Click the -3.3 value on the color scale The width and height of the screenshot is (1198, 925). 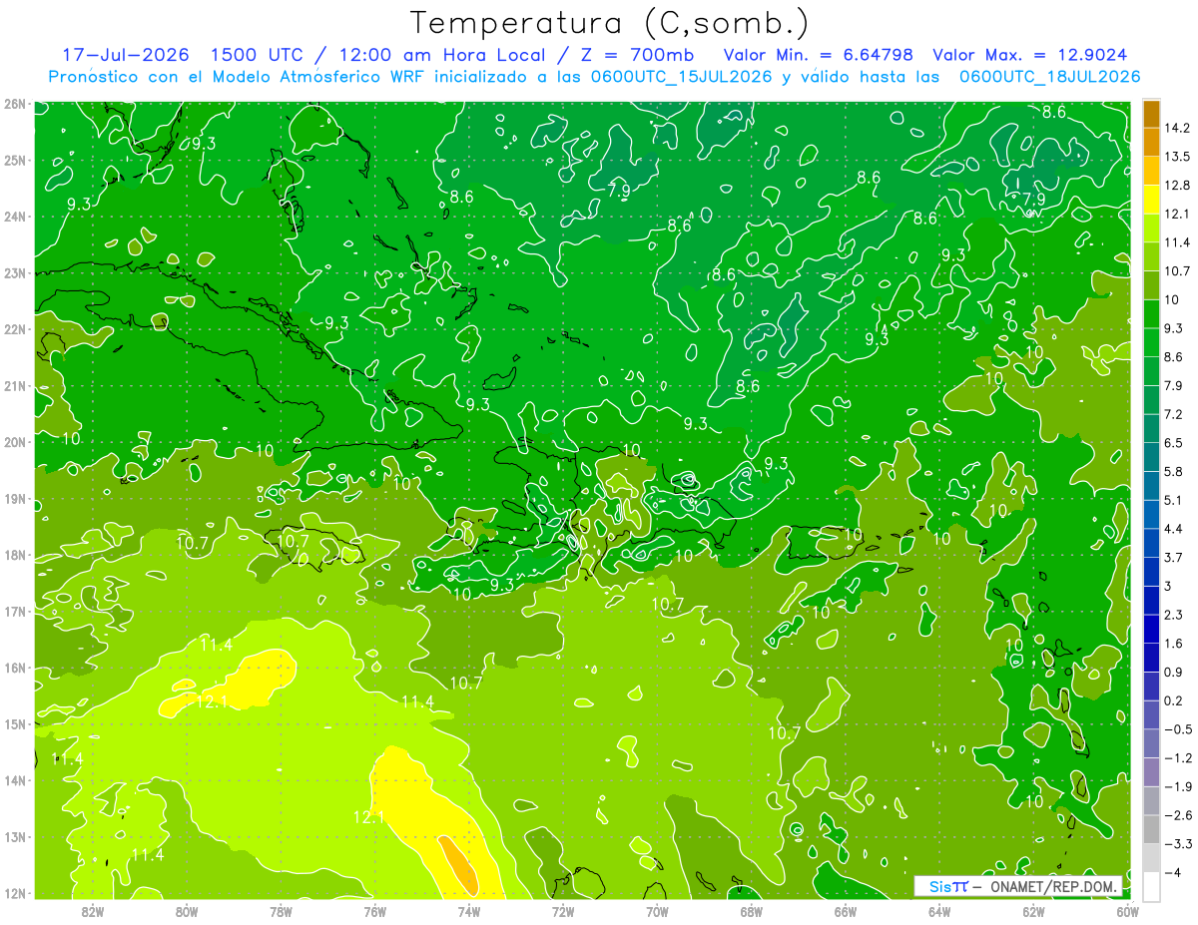[1178, 844]
